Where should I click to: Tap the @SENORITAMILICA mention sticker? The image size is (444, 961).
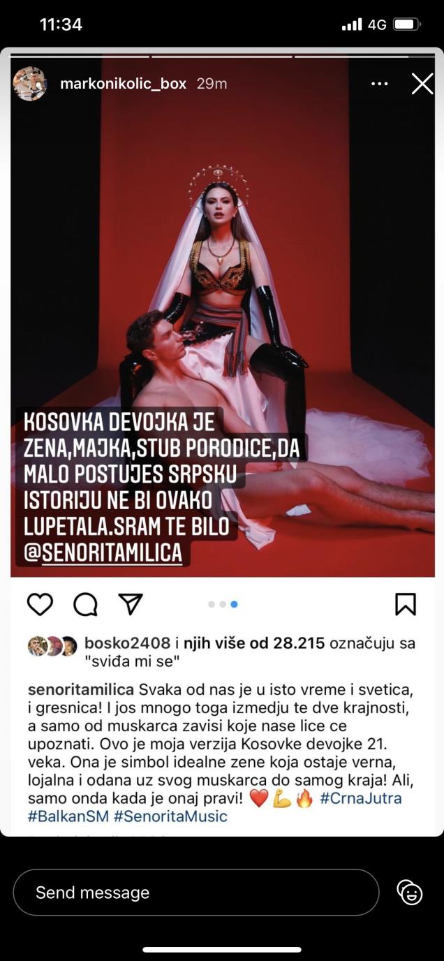103,552
